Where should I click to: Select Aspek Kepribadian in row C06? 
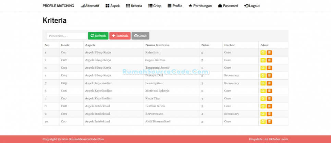point(99,91)
